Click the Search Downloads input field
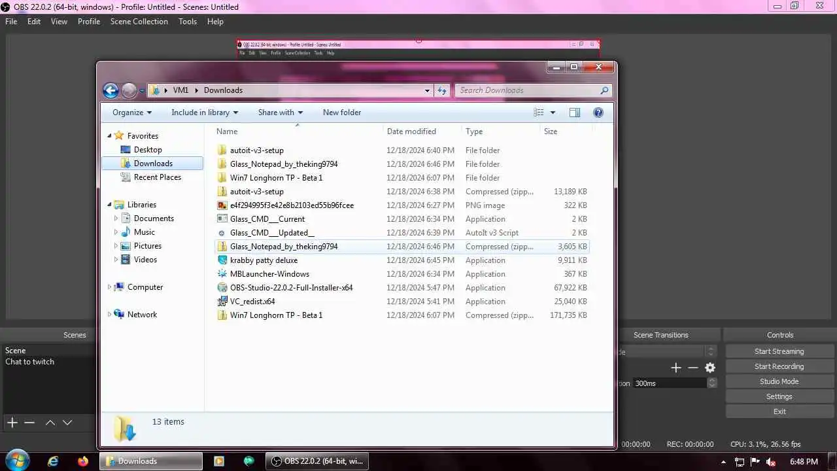This screenshot has height=471, width=837. [527, 90]
